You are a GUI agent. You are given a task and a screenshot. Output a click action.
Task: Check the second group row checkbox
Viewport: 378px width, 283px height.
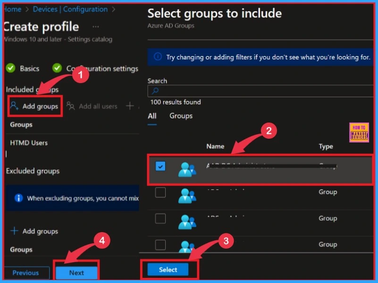tap(160, 192)
